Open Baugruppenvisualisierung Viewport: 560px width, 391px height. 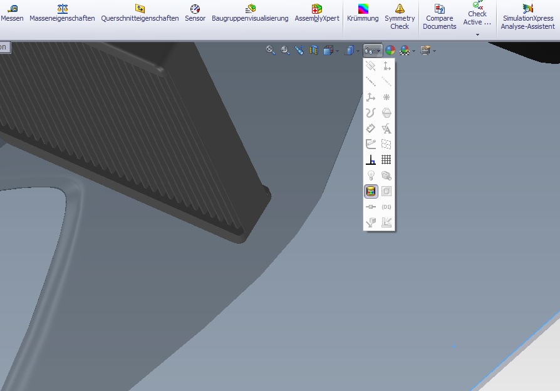(x=250, y=13)
